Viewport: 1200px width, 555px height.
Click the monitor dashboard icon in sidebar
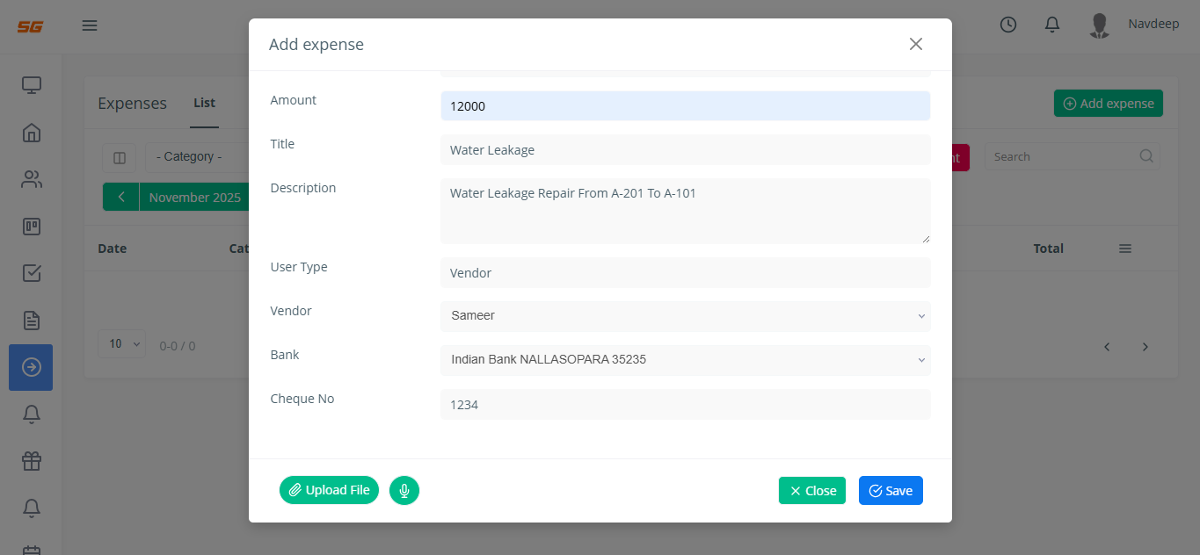click(32, 85)
